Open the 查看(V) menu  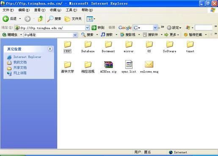(x=40, y=10)
